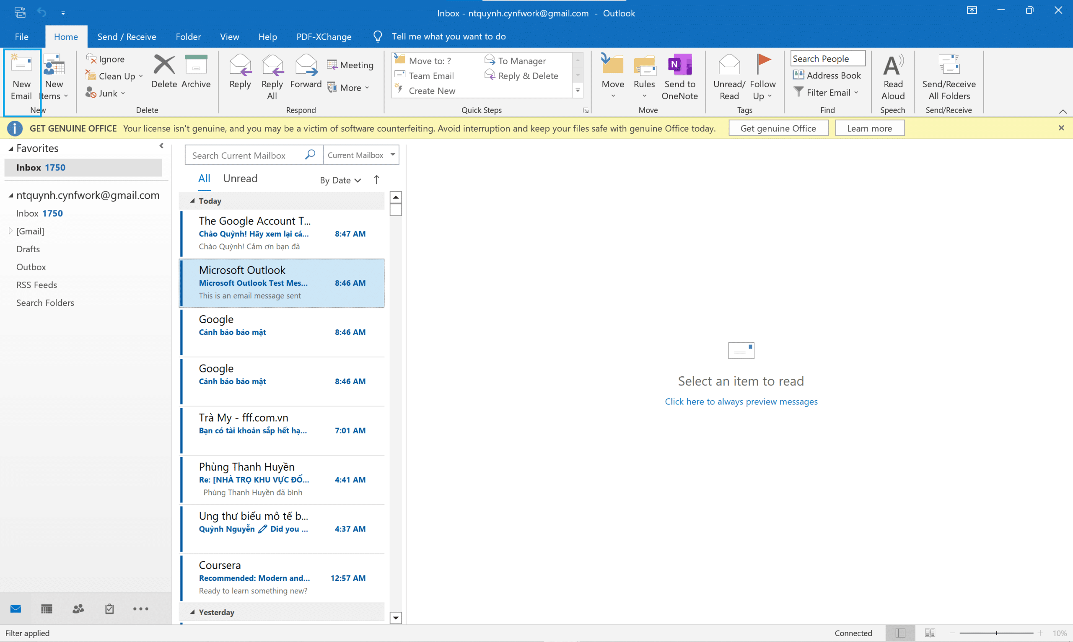Reply with a Meeting
The image size is (1073, 642).
[350, 65]
